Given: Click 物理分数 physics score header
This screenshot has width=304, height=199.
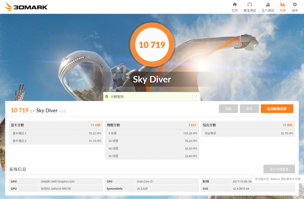Looking at the screenshot, I should coord(113,125).
